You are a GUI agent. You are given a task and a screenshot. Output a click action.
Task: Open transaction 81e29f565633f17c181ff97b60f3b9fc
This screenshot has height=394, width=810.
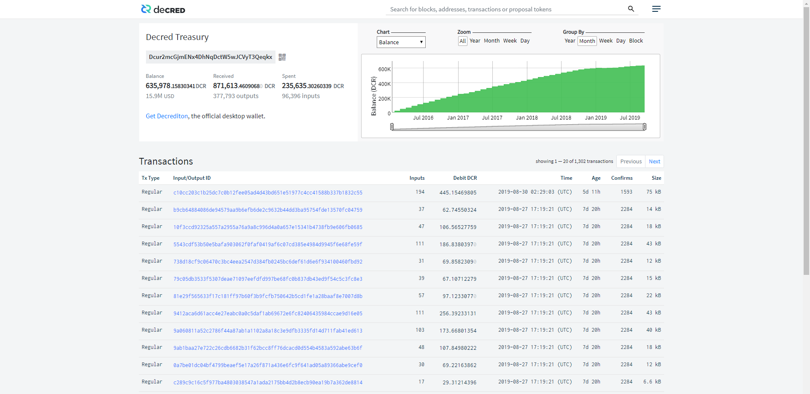[x=268, y=296]
